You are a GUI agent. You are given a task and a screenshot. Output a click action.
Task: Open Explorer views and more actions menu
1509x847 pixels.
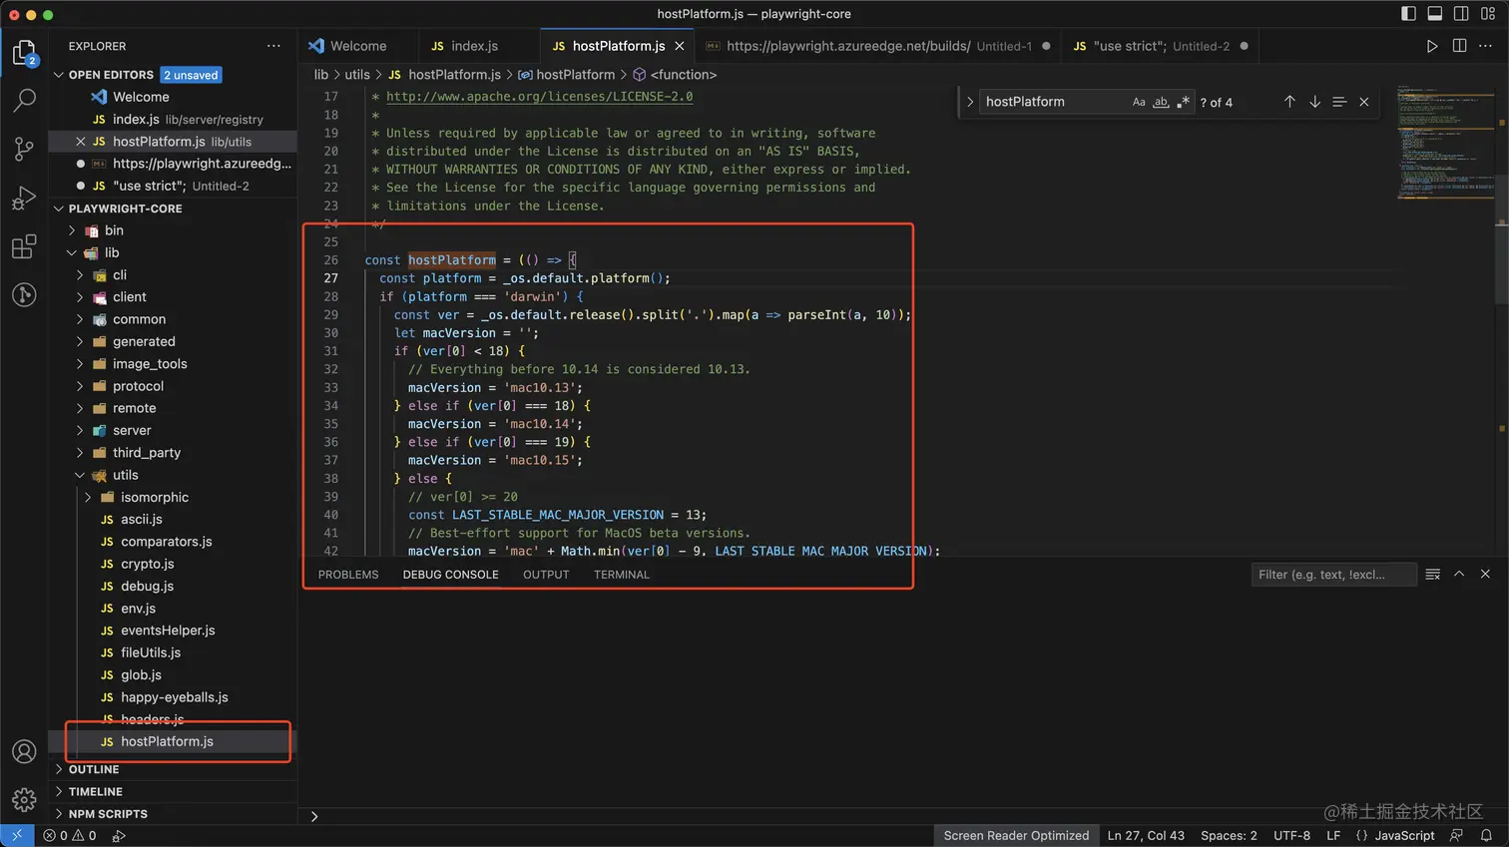click(273, 46)
